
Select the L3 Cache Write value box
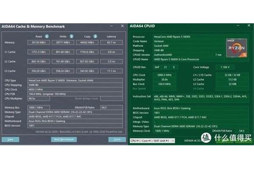coord(63,71)
